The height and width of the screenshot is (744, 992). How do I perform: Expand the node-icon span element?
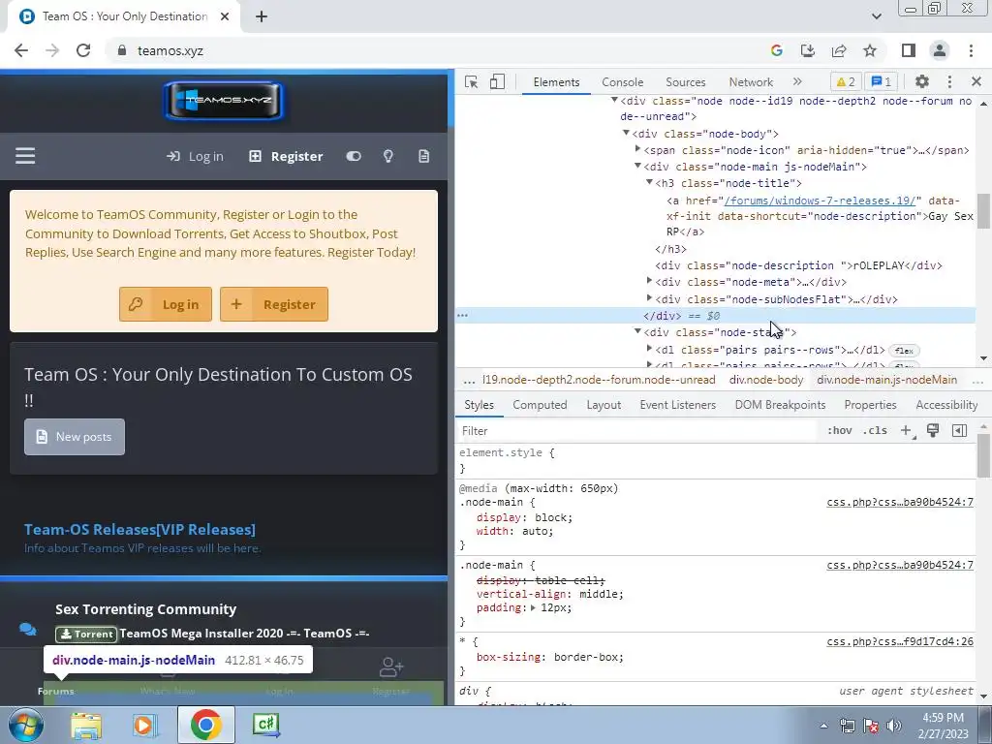(637, 149)
